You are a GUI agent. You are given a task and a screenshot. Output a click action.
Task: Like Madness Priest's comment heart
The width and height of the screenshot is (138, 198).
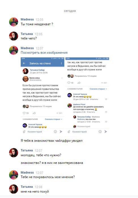[x=106, y=112]
